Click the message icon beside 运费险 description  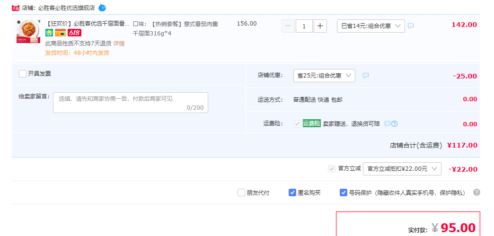[387, 124]
